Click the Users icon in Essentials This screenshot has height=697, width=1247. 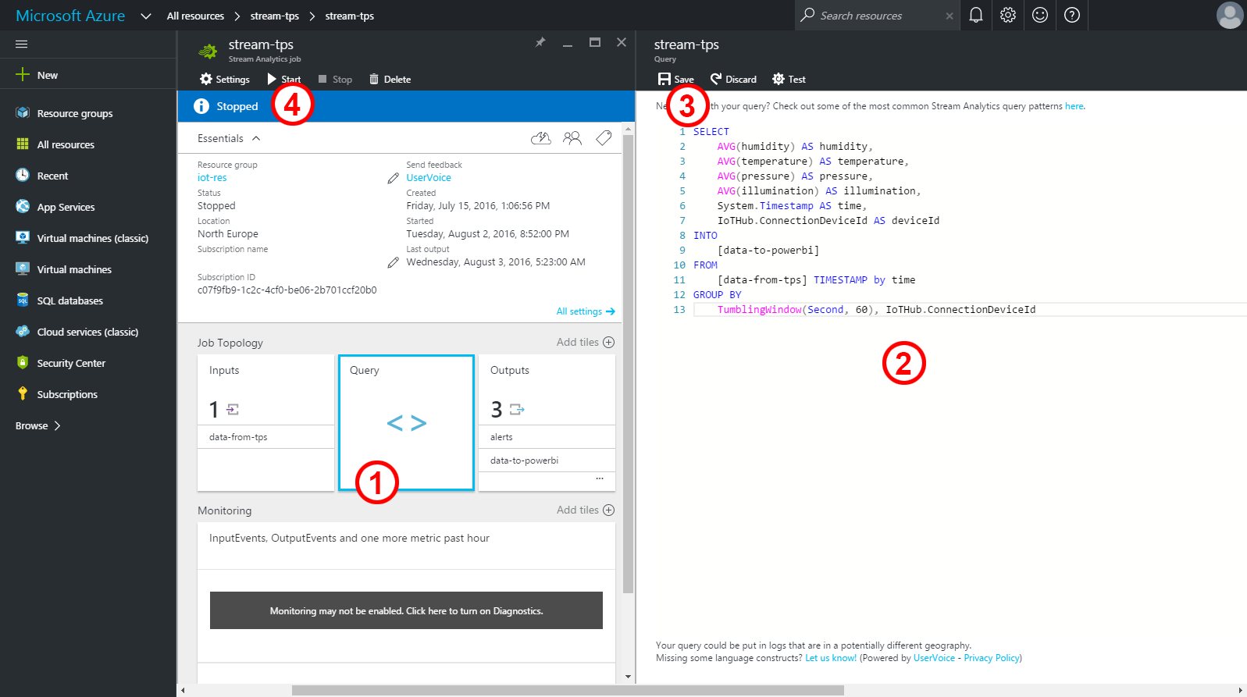(x=572, y=138)
